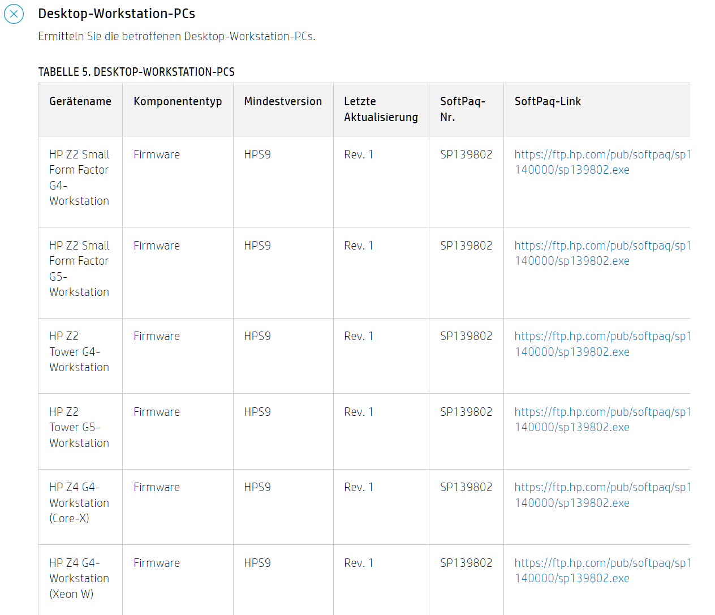Select HP Z2 Tower G4-Workstation device name
This screenshot has height=615, width=715.
[x=79, y=352]
